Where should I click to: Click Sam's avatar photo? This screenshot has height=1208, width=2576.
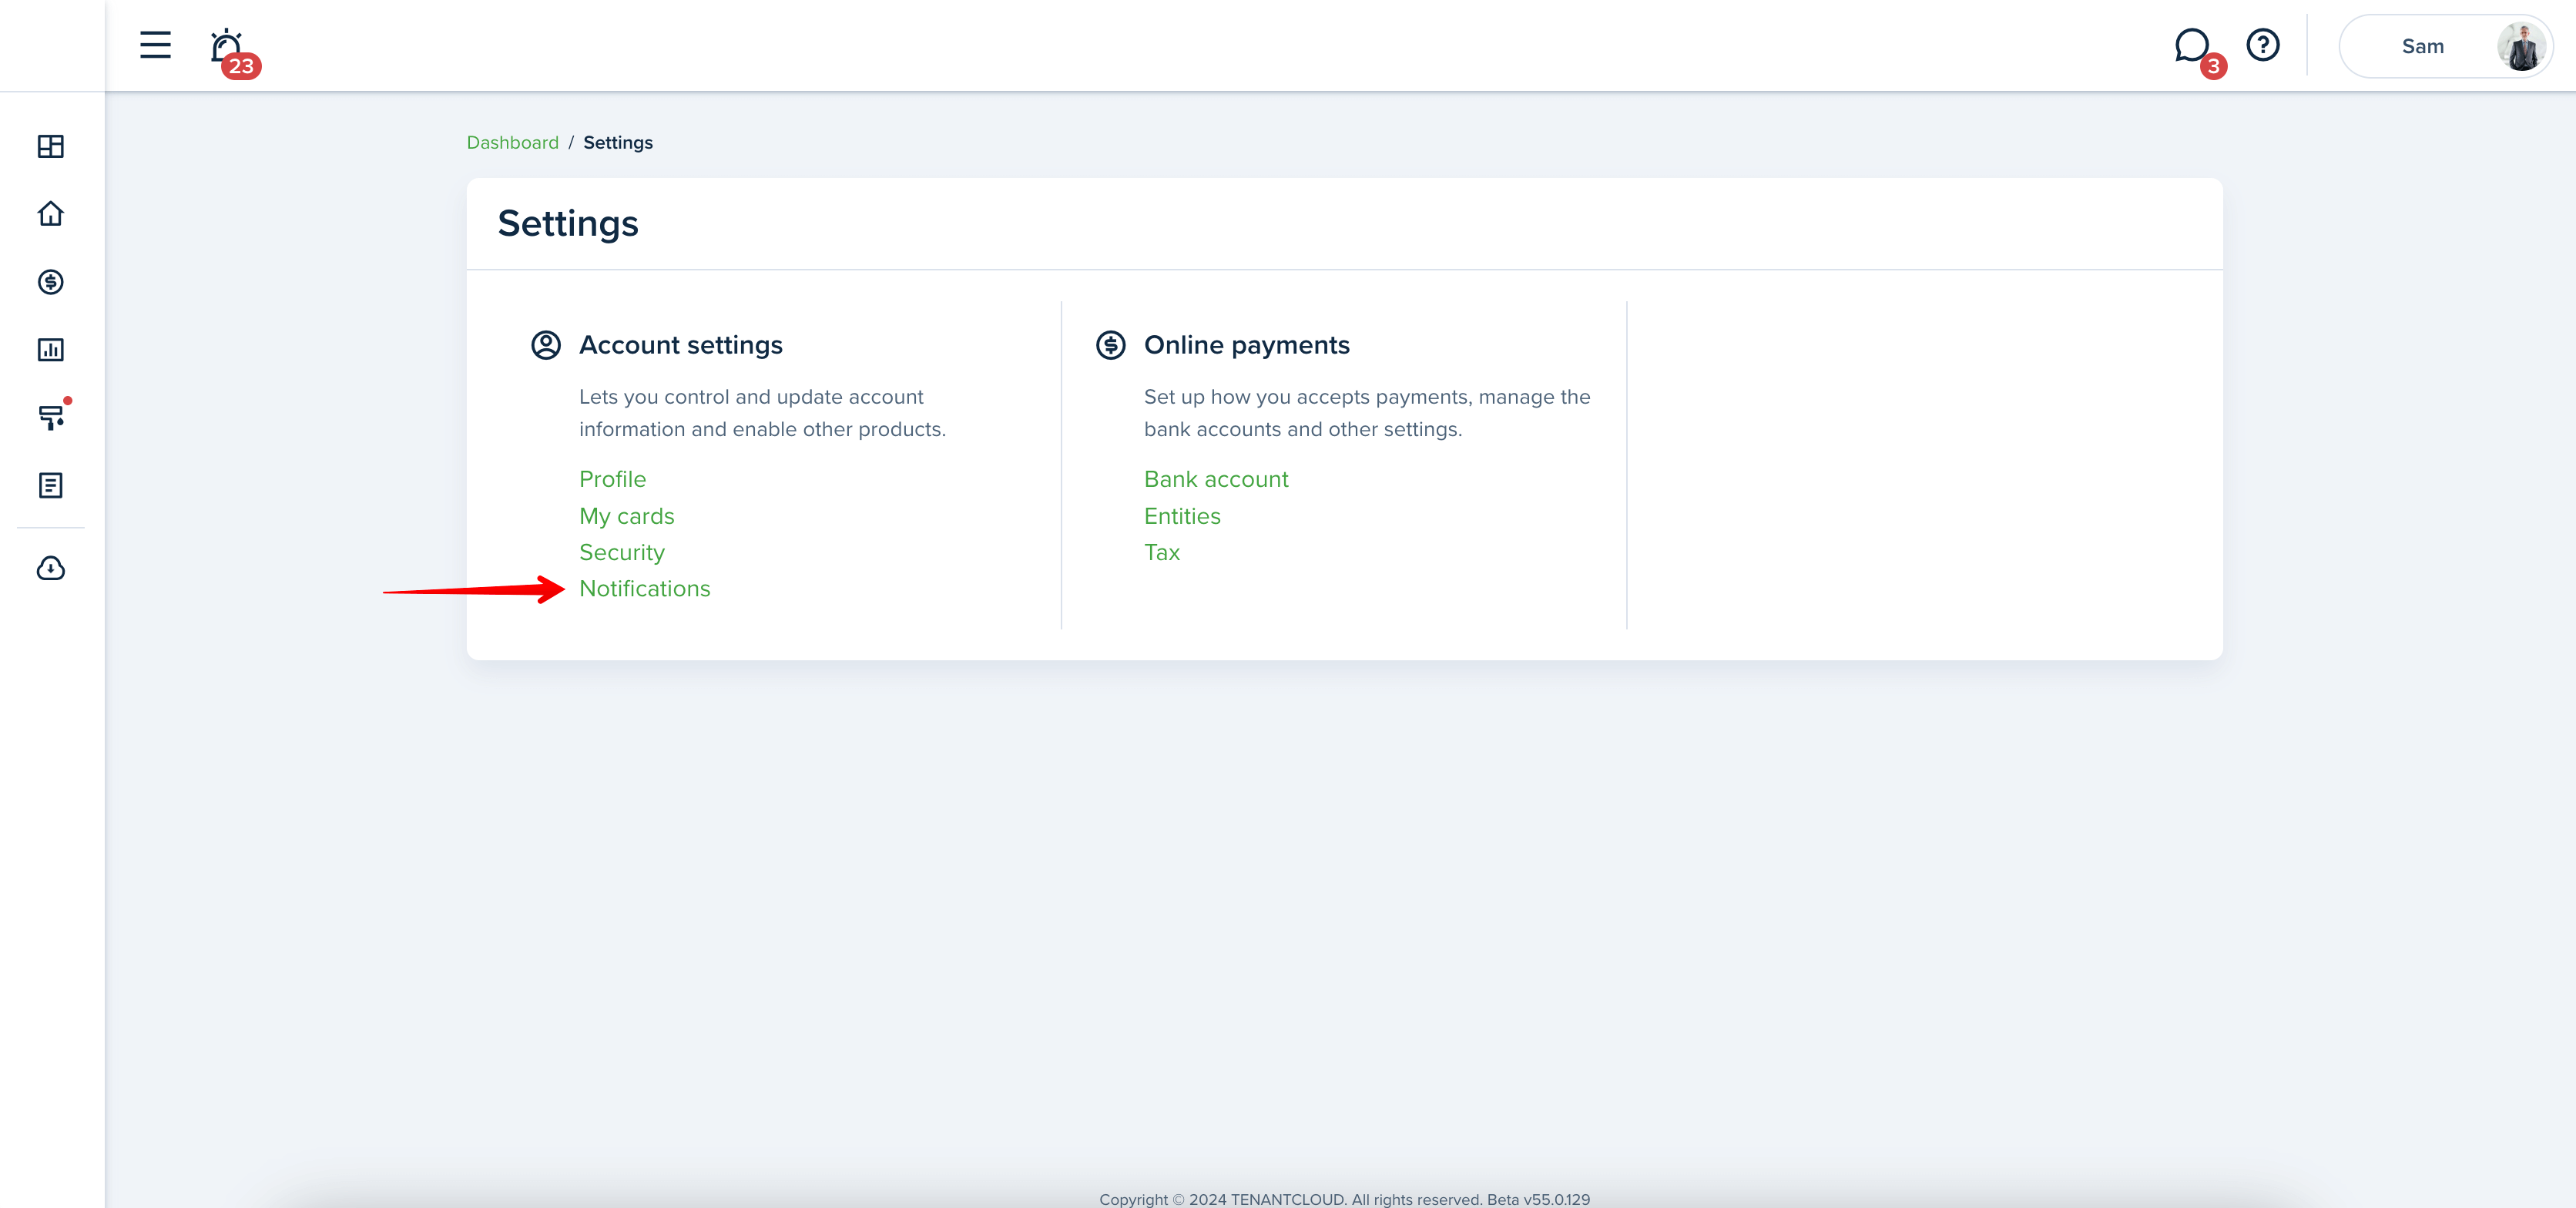click(x=2521, y=46)
